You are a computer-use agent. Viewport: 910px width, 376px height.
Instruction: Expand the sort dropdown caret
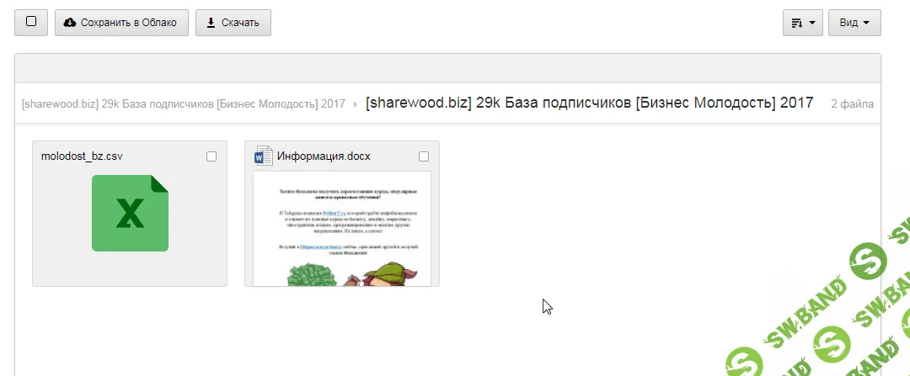tap(811, 23)
